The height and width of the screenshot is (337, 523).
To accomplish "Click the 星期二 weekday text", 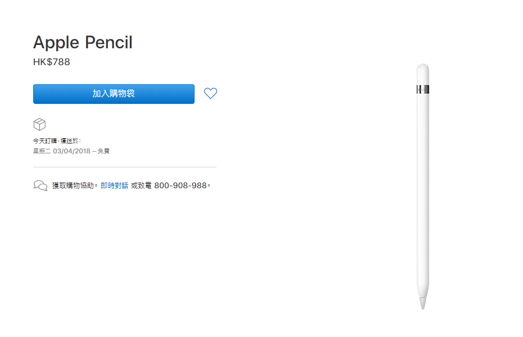I will [x=42, y=151].
